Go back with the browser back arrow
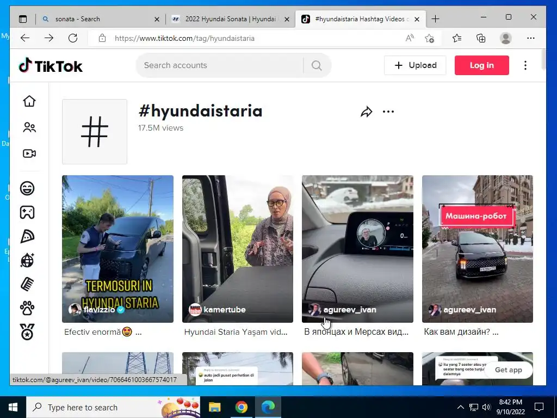The height and width of the screenshot is (418, 557). coord(25,38)
